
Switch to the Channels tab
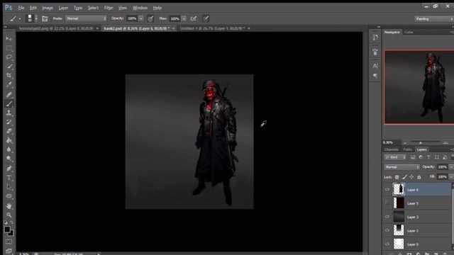[x=392, y=149]
